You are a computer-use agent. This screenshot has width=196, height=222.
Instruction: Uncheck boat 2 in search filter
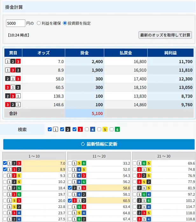(62, 129)
